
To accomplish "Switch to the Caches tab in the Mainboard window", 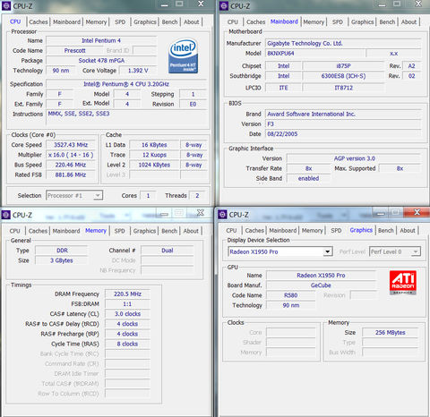I will [255, 22].
